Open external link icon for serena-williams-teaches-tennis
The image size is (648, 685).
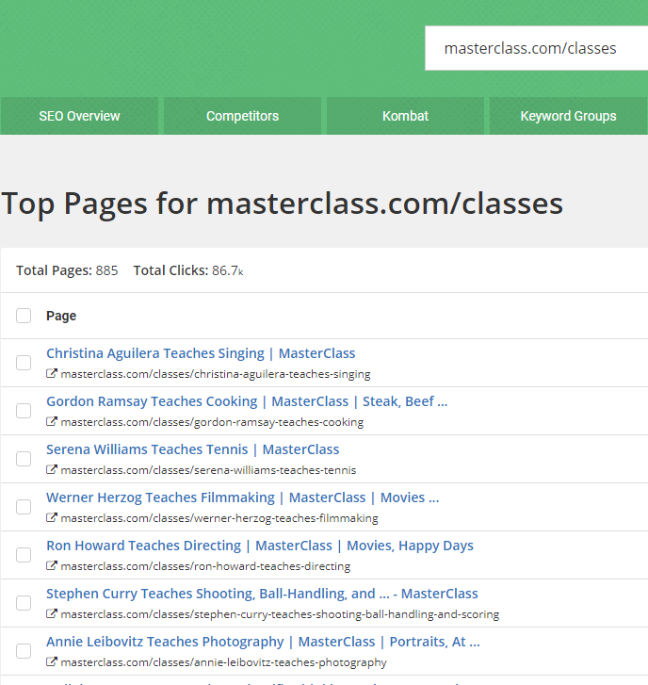click(x=52, y=470)
